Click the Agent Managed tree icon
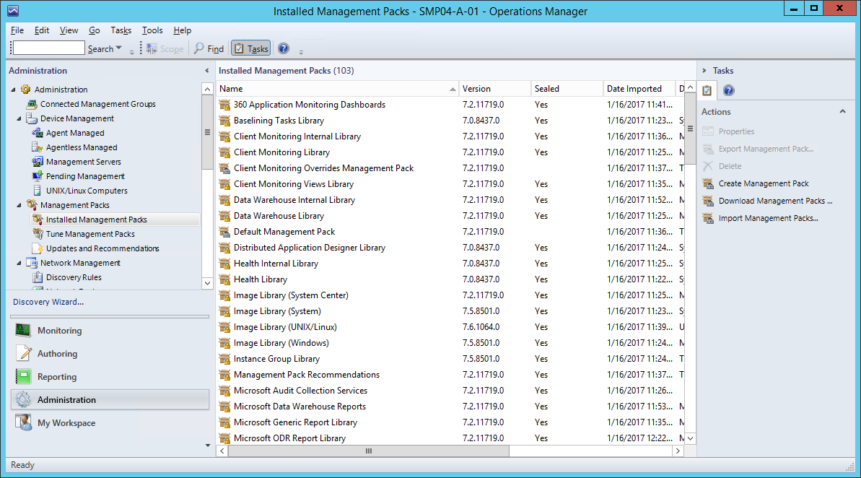 click(38, 133)
